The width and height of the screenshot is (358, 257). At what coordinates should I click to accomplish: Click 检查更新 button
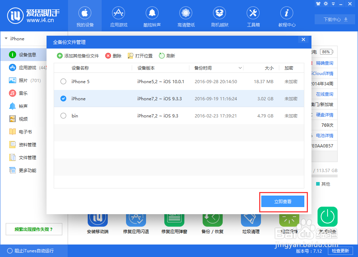[340, 251]
